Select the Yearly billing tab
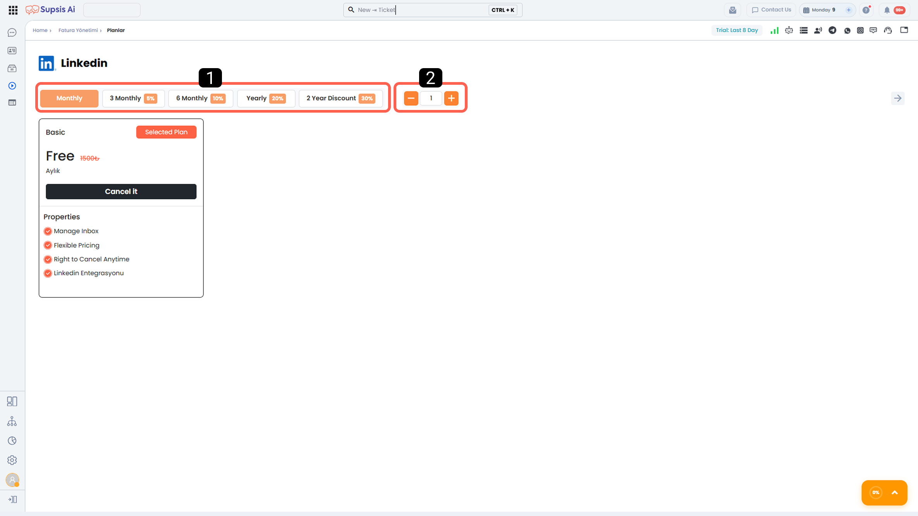 (x=266, y=98)
